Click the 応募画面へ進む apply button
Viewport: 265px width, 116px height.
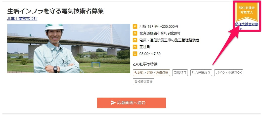click(131, 103)
